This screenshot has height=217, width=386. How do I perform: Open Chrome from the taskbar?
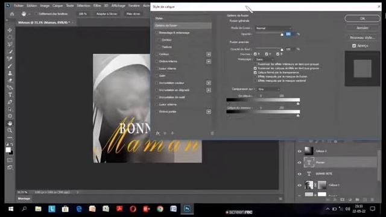point(160,209)
